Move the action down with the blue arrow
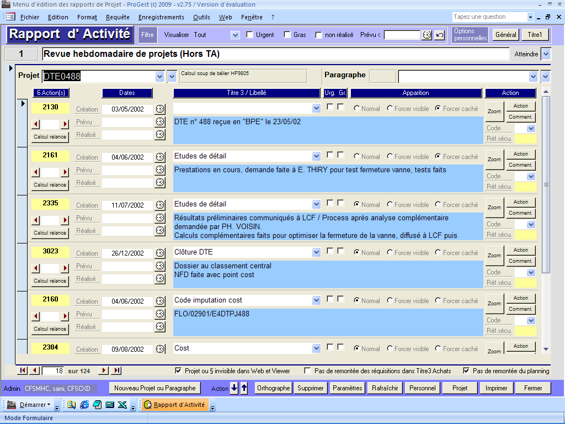This screenshot has height=424, width=565. click(234, 388)
